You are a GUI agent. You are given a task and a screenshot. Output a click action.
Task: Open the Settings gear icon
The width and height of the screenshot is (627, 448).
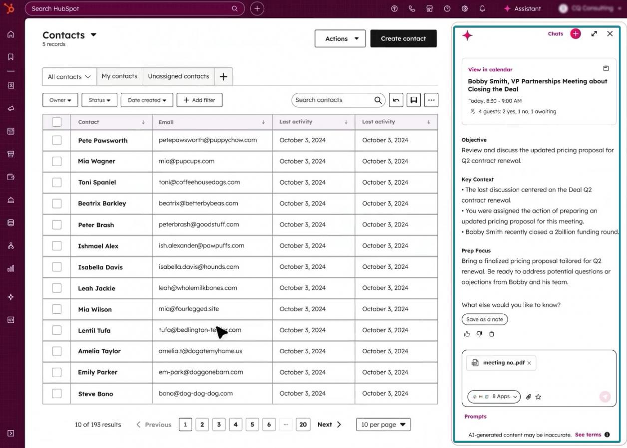[465, 8]
